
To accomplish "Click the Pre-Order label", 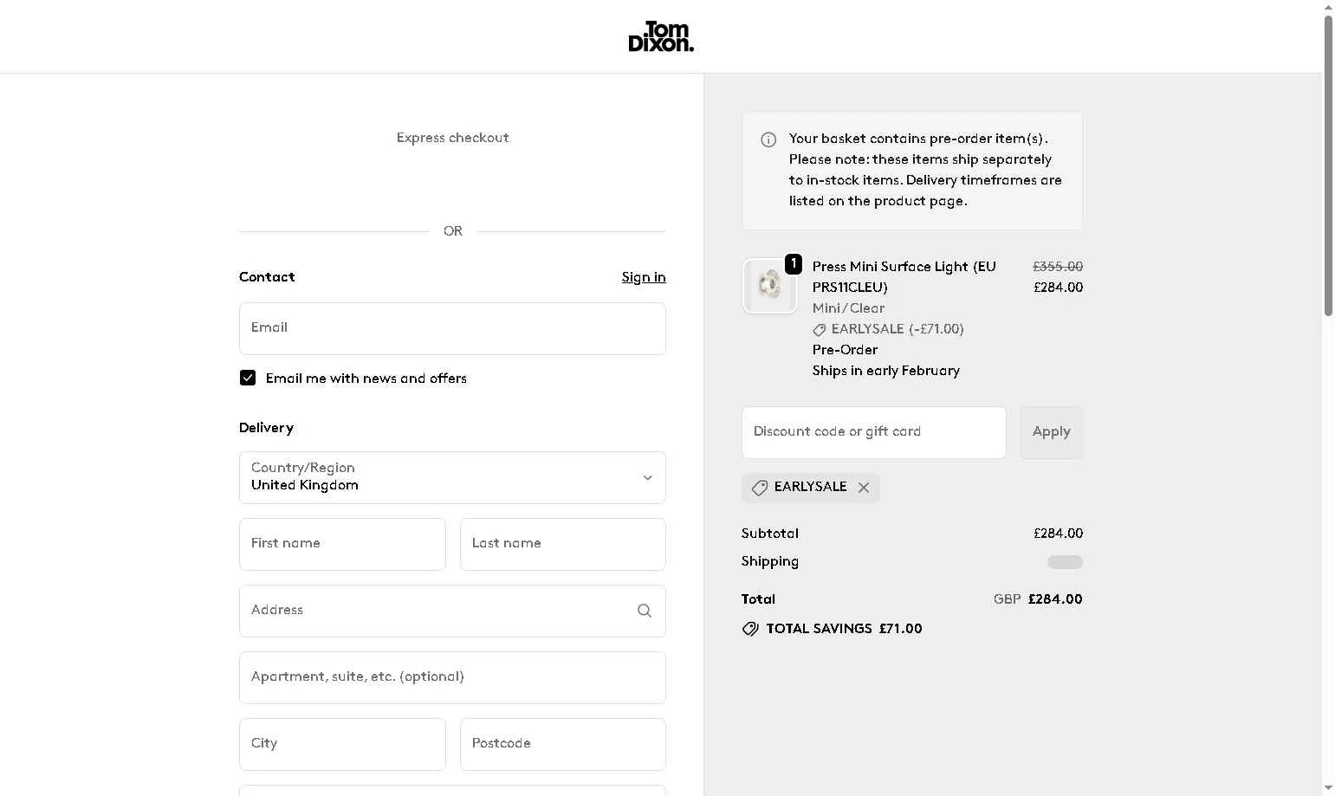I will coord(845,350).
